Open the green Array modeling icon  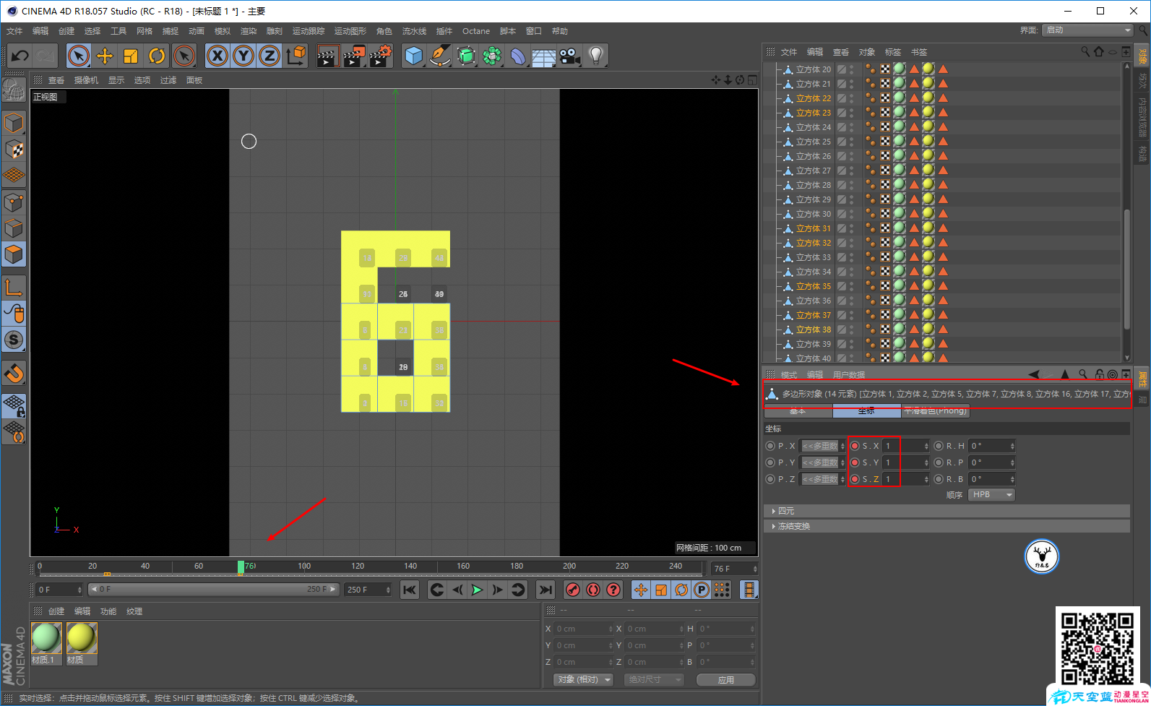click(x=492, y=56)
